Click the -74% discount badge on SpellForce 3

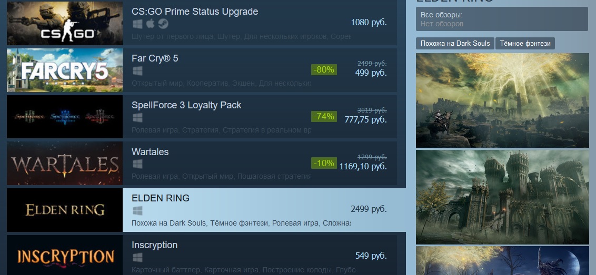324,117
